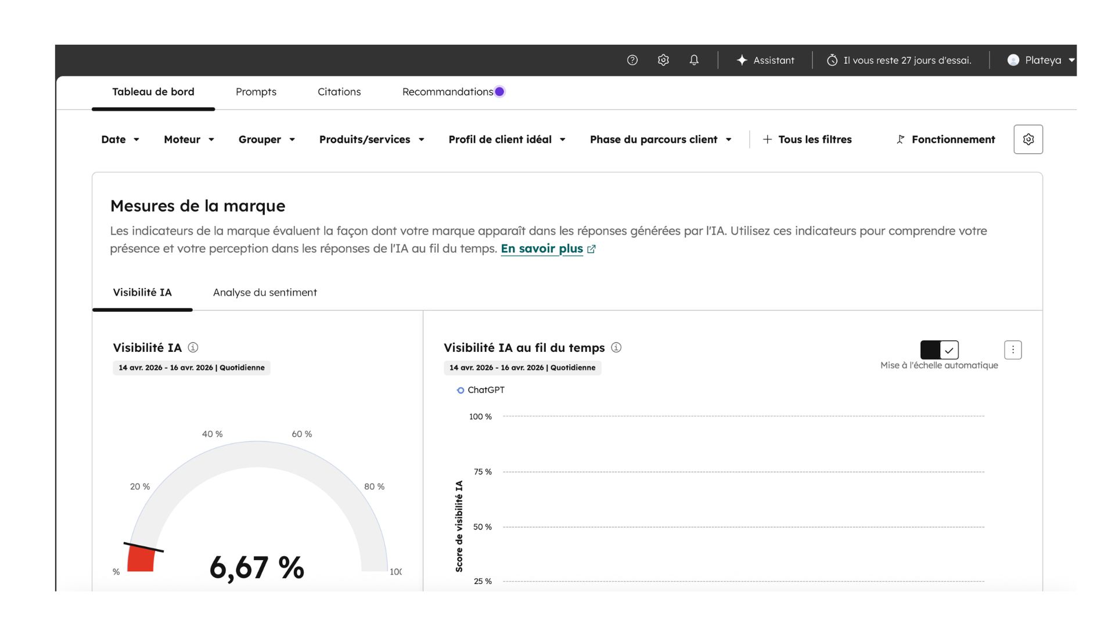Viewport: 1115px width, 627px height.
Task: Click info icon beside Visibilité IA au fil du temps
Action: pyautogui.click(x=616, y=347)
